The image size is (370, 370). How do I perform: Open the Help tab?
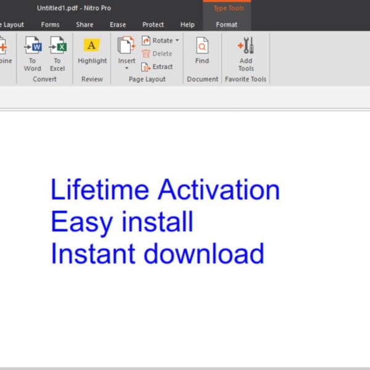[187, 25]
